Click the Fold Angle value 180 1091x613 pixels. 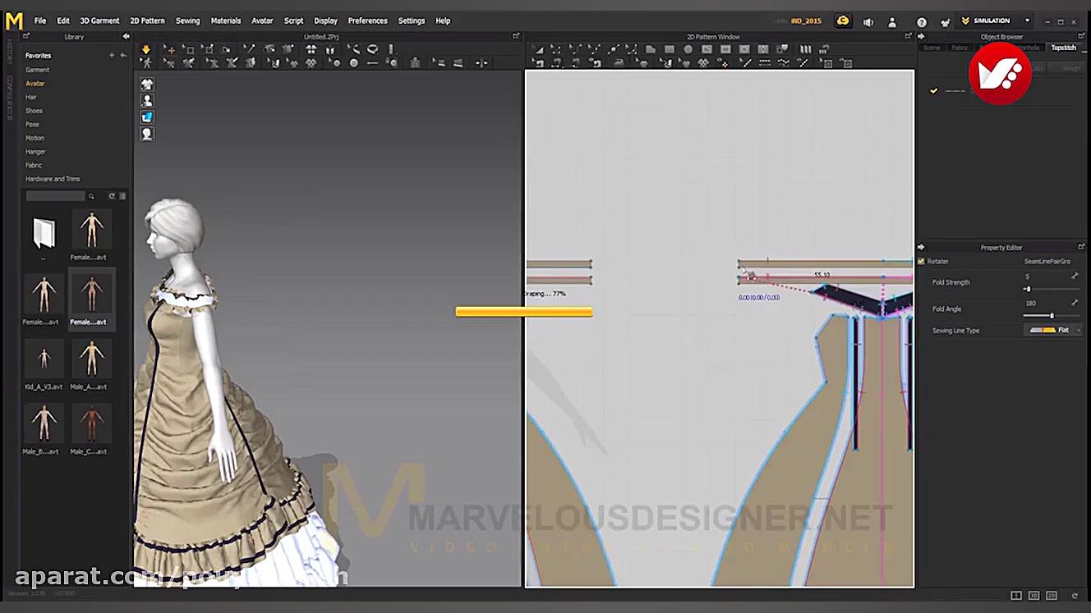point(1031,303)
